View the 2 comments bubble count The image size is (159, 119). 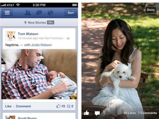[x=70, y=106]
